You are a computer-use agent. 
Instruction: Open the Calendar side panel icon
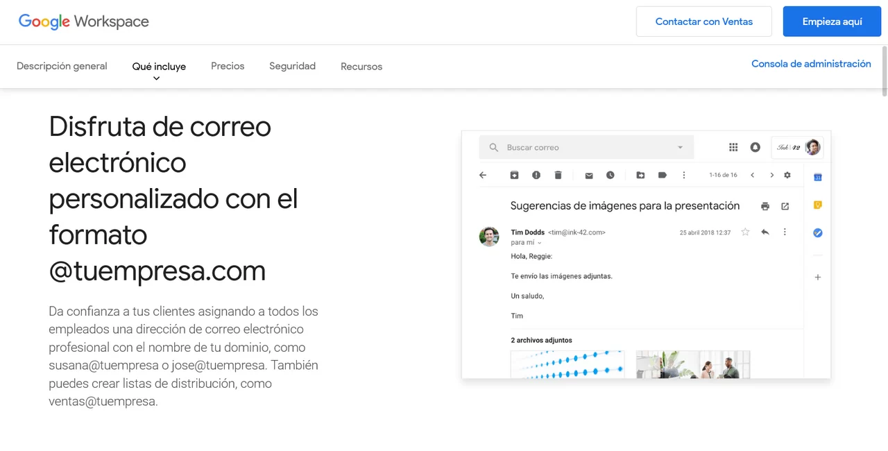(818, 178)
